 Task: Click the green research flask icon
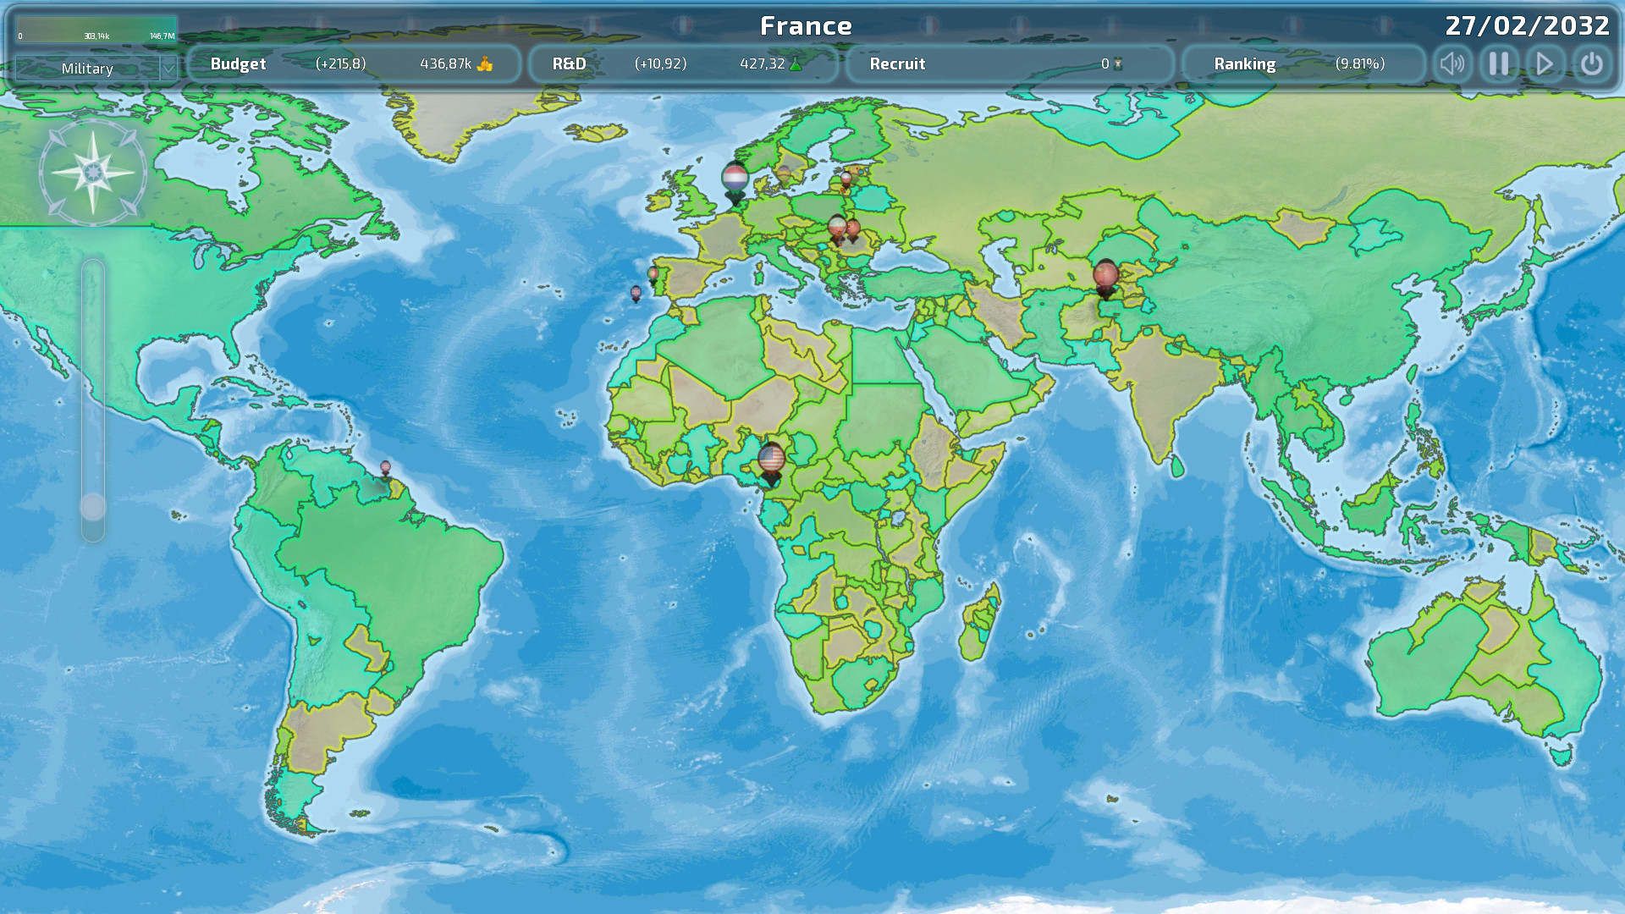[x=796, y=64]
